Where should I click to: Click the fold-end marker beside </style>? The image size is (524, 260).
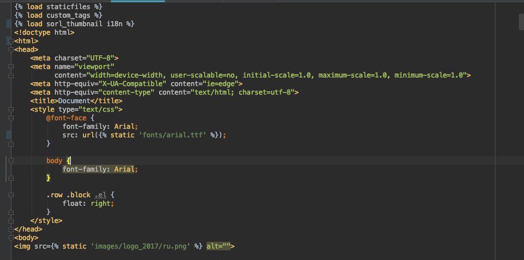click(11, 221)
